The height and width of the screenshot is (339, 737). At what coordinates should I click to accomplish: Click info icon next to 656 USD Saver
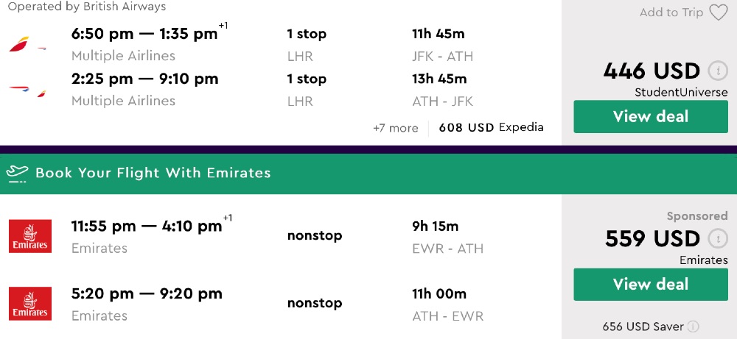point(693,326)
